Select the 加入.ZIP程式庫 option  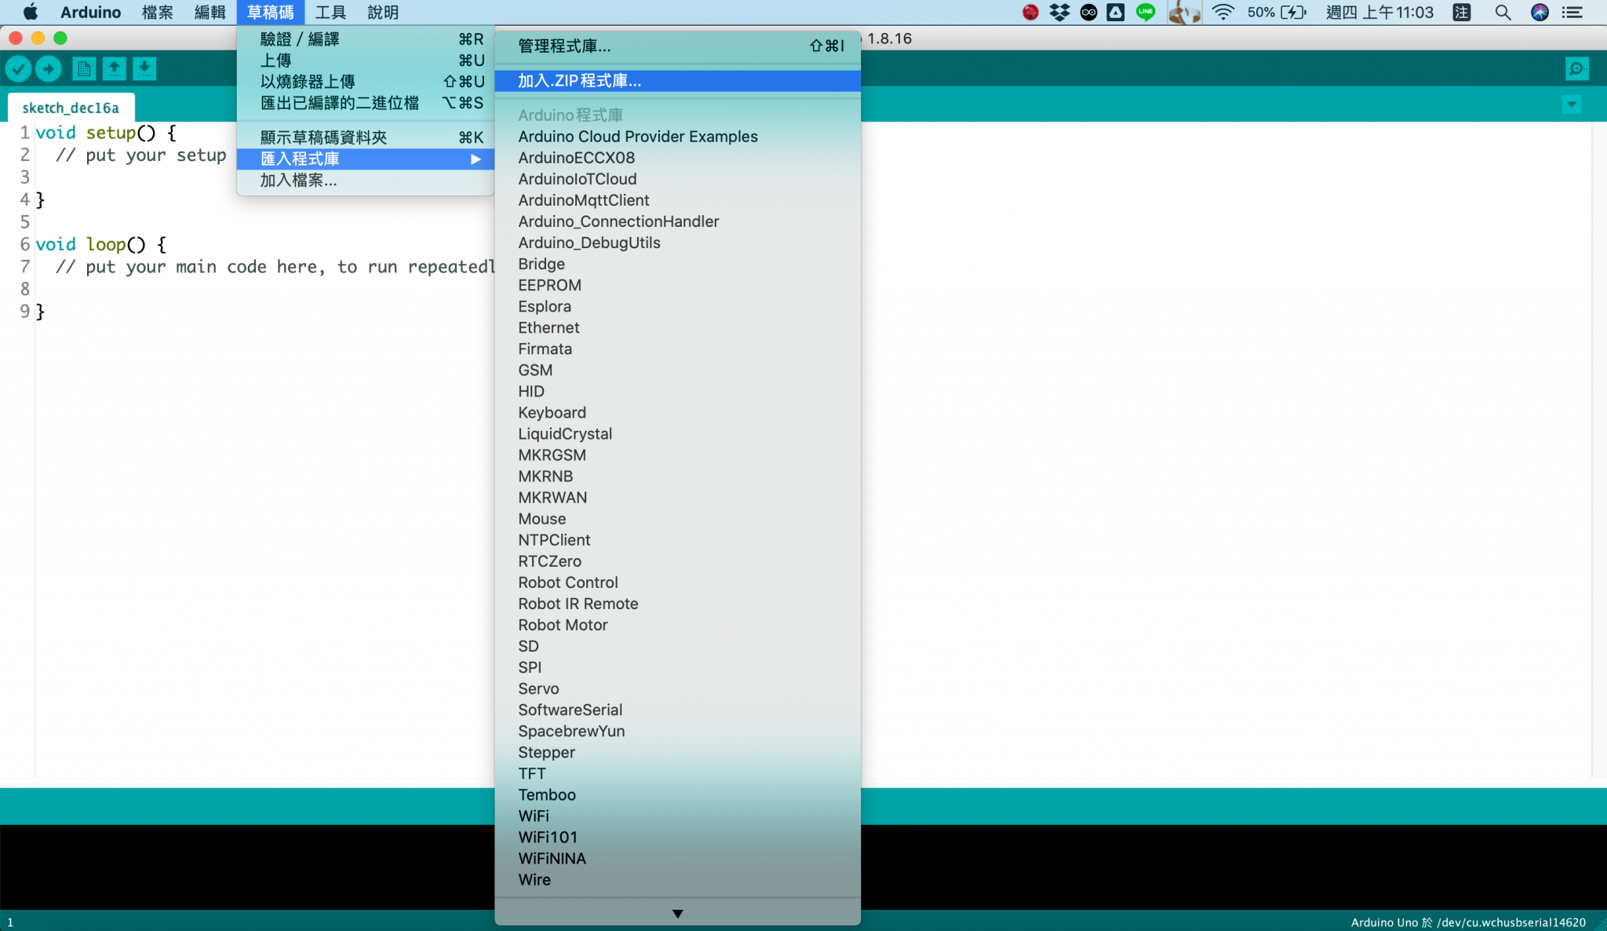578,80
